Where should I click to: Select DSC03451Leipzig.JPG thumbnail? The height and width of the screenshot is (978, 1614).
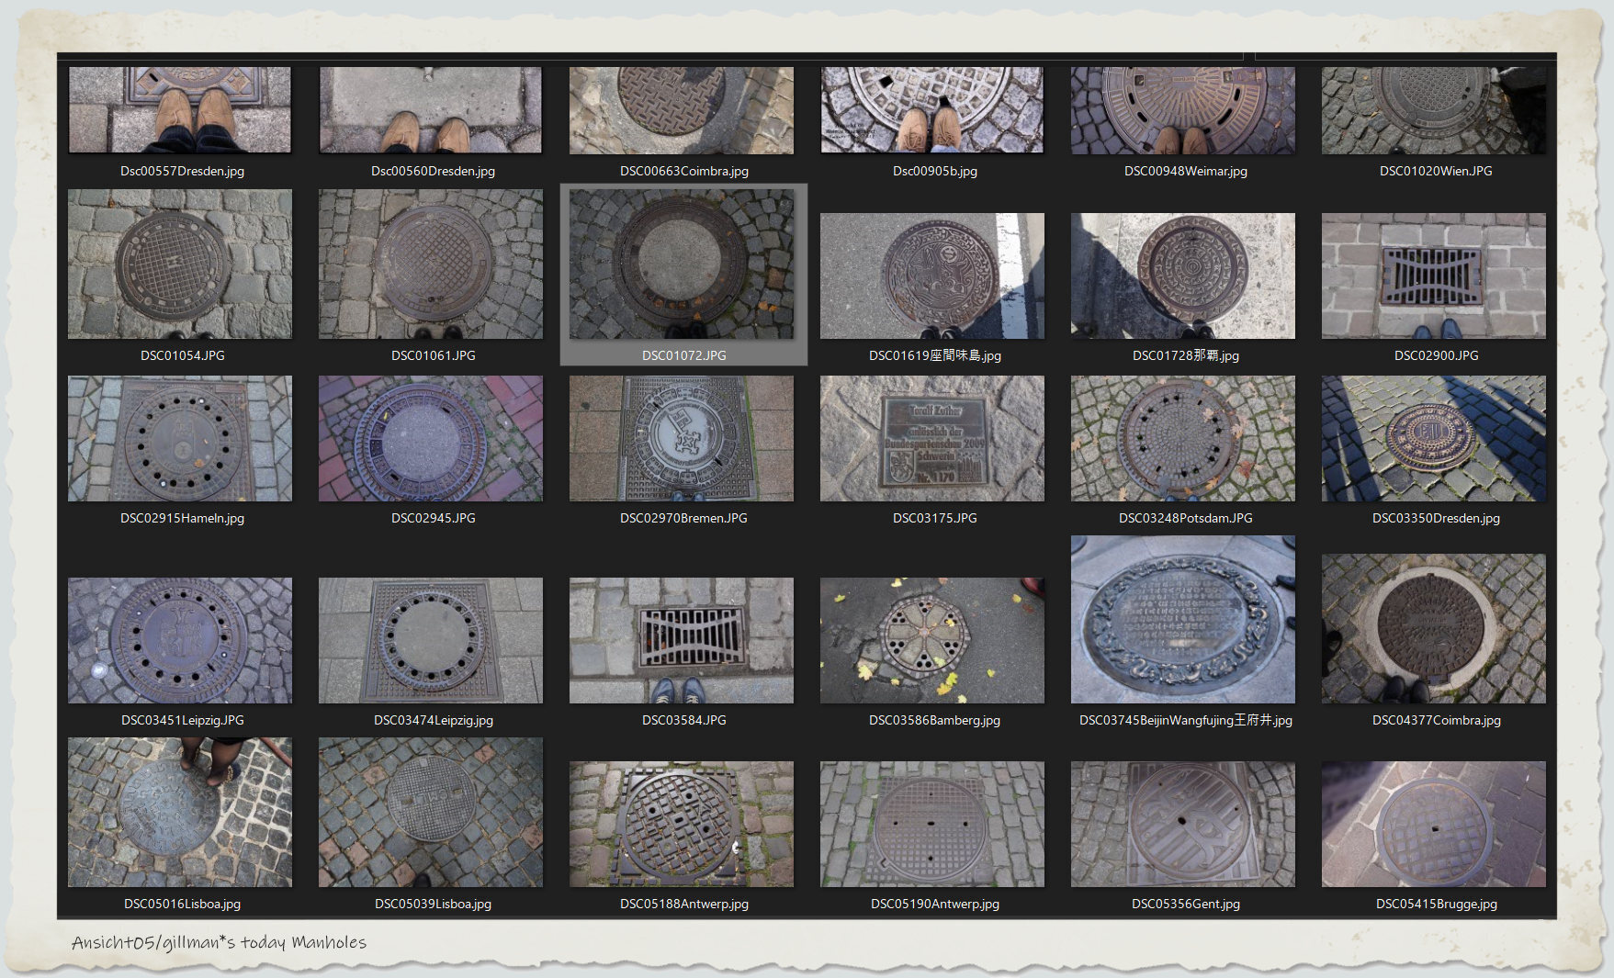[180, 641]
